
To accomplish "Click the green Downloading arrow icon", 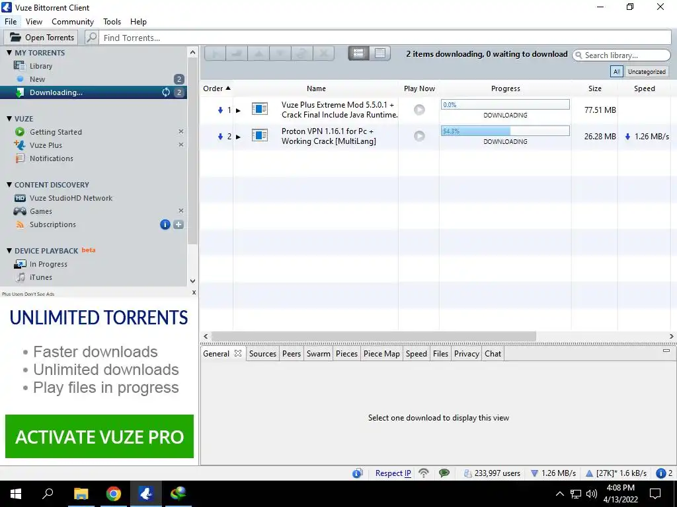I will 19,92.
